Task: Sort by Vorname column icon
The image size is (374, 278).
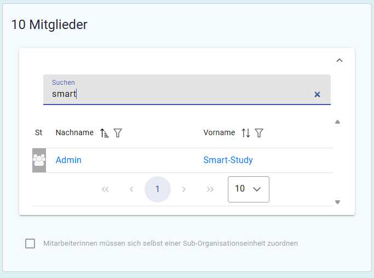Action: click(246, 133)
